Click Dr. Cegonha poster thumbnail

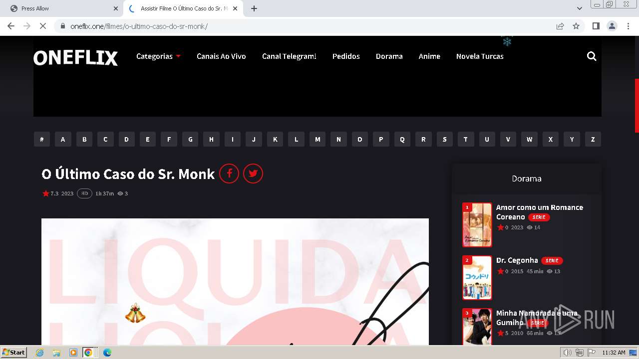[477, 278]
